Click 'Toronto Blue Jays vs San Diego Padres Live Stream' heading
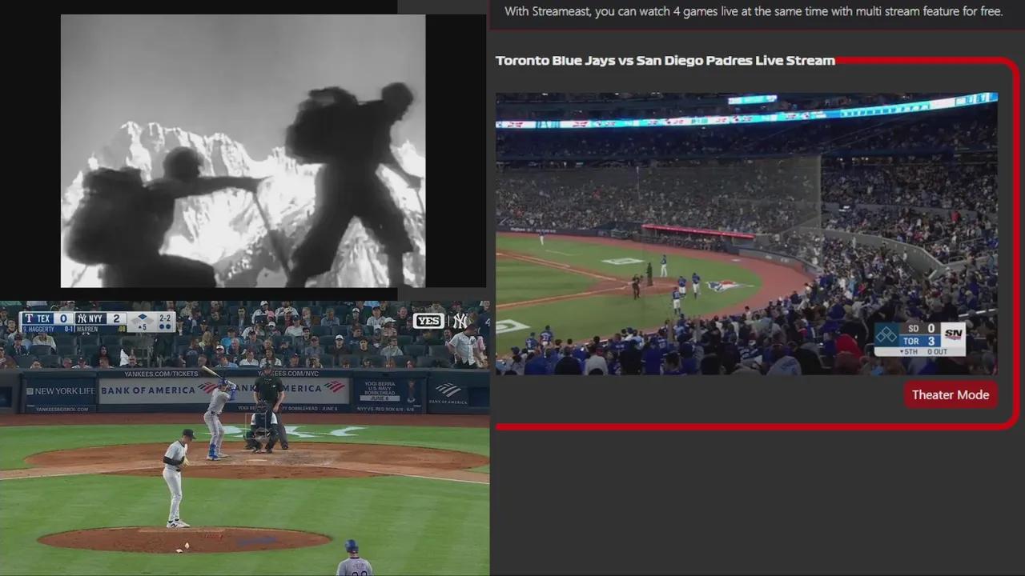This screenshot has height=576, width=1025. [x=665, y=61]
